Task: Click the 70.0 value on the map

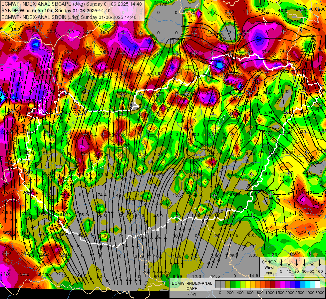Action: click(45, 234)
